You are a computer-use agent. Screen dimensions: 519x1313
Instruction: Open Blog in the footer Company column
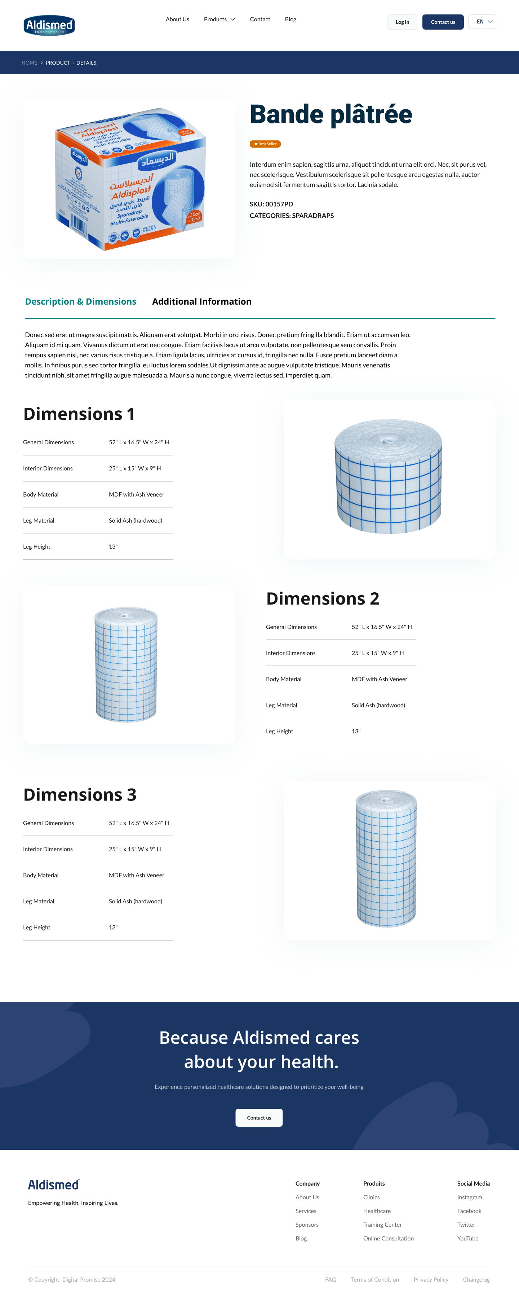coord(301,1239)
